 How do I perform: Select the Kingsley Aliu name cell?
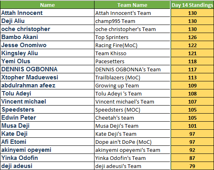[47, 53]
